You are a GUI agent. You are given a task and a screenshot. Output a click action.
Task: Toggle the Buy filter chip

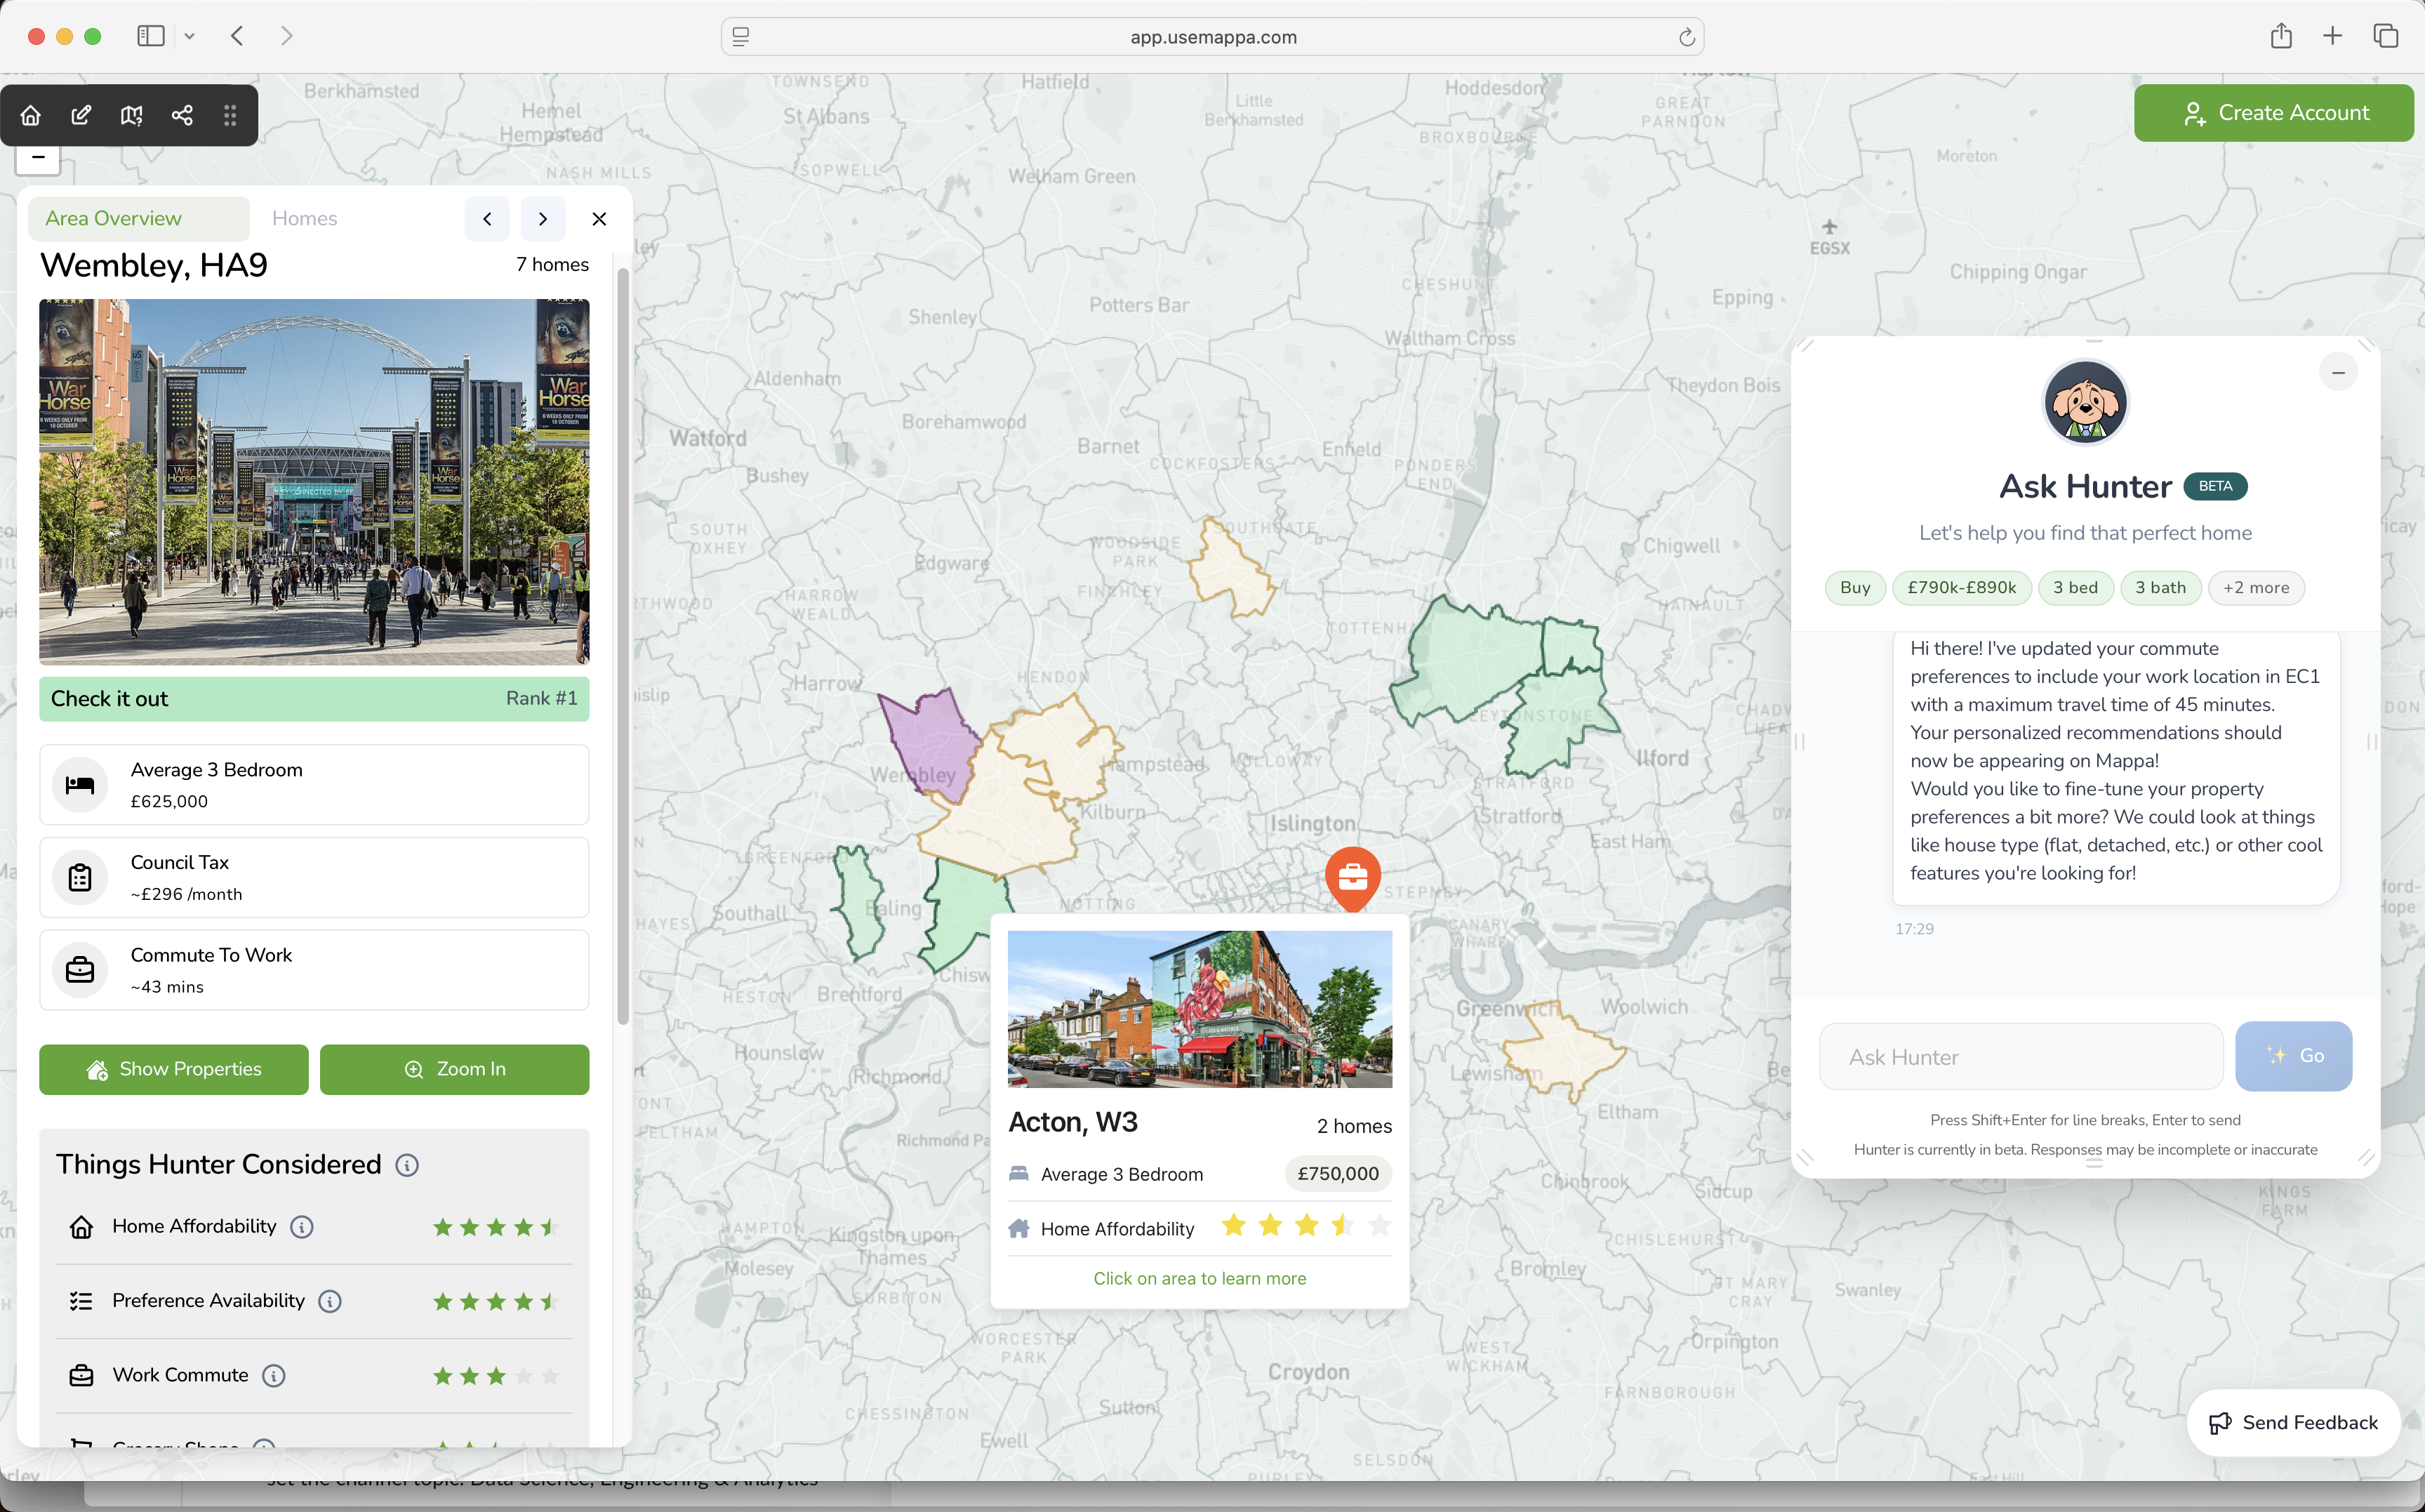tap(1854, 588)
